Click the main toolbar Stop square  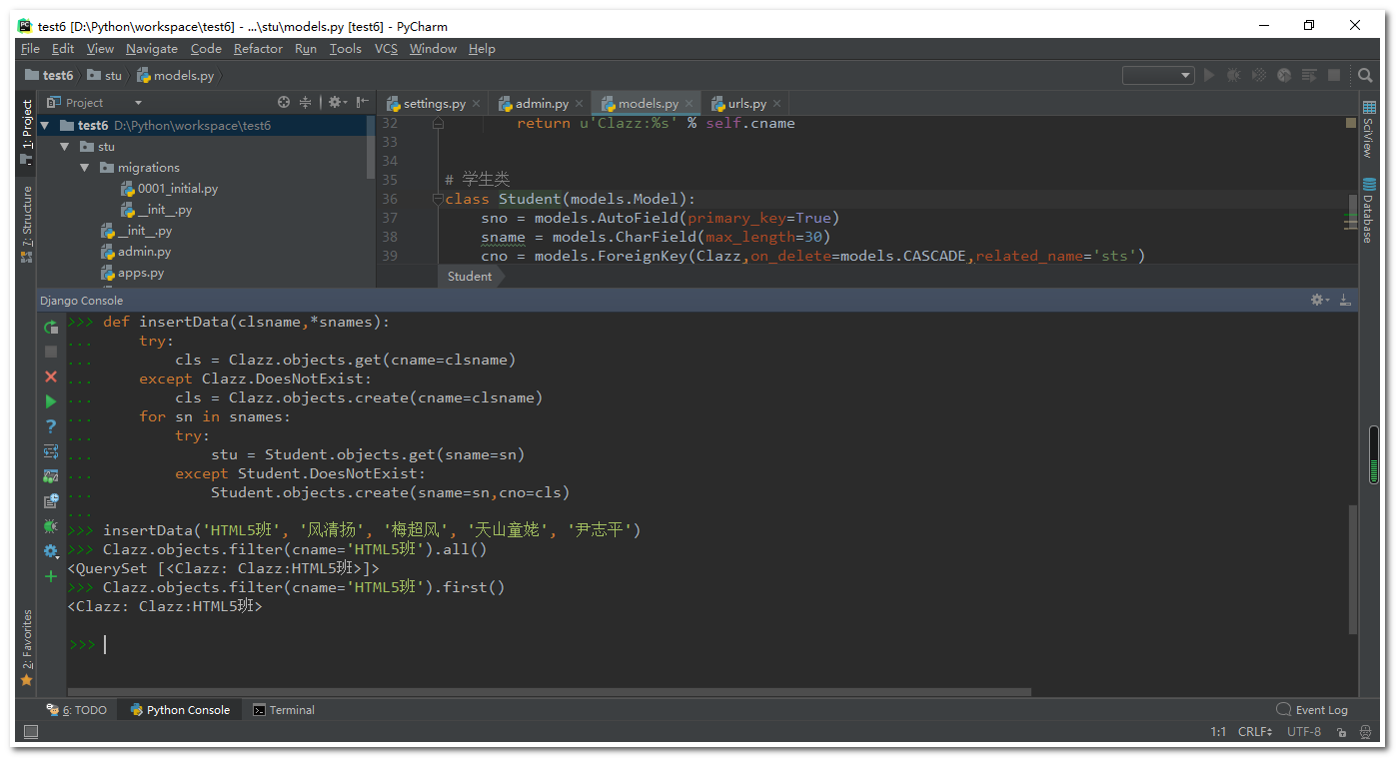coord(1333,75)
